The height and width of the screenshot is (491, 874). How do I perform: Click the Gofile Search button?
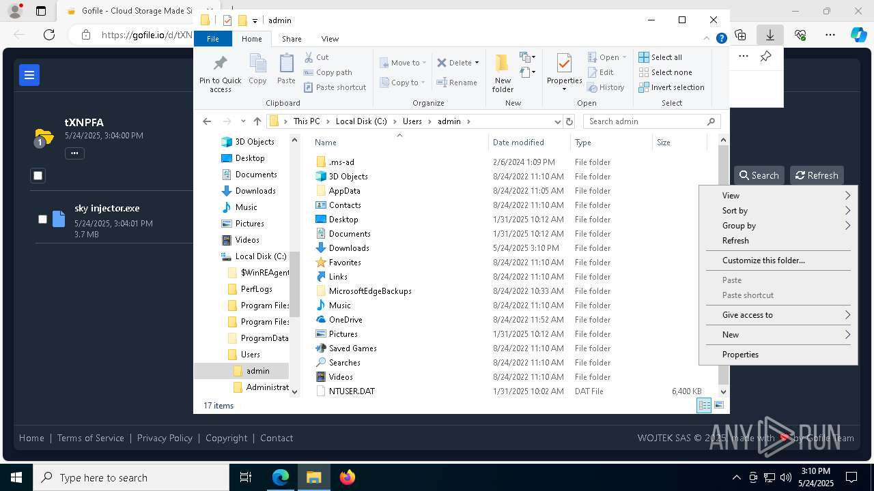(x=759, y=175)
